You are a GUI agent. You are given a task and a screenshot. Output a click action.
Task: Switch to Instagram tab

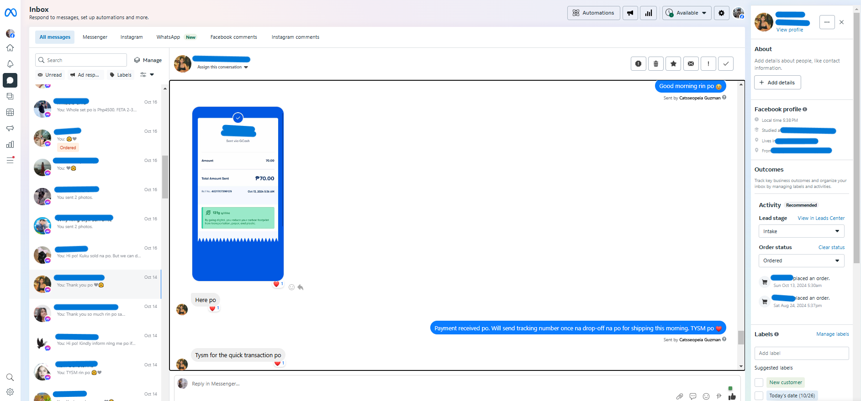[x=132, y=37]
